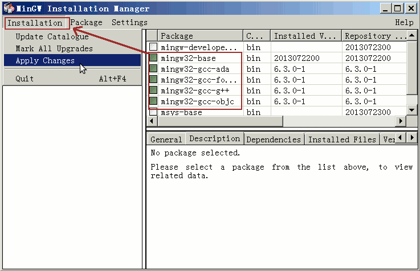420x271 pixels.
Task: Open the Installation menu
Action: [35, 23]
